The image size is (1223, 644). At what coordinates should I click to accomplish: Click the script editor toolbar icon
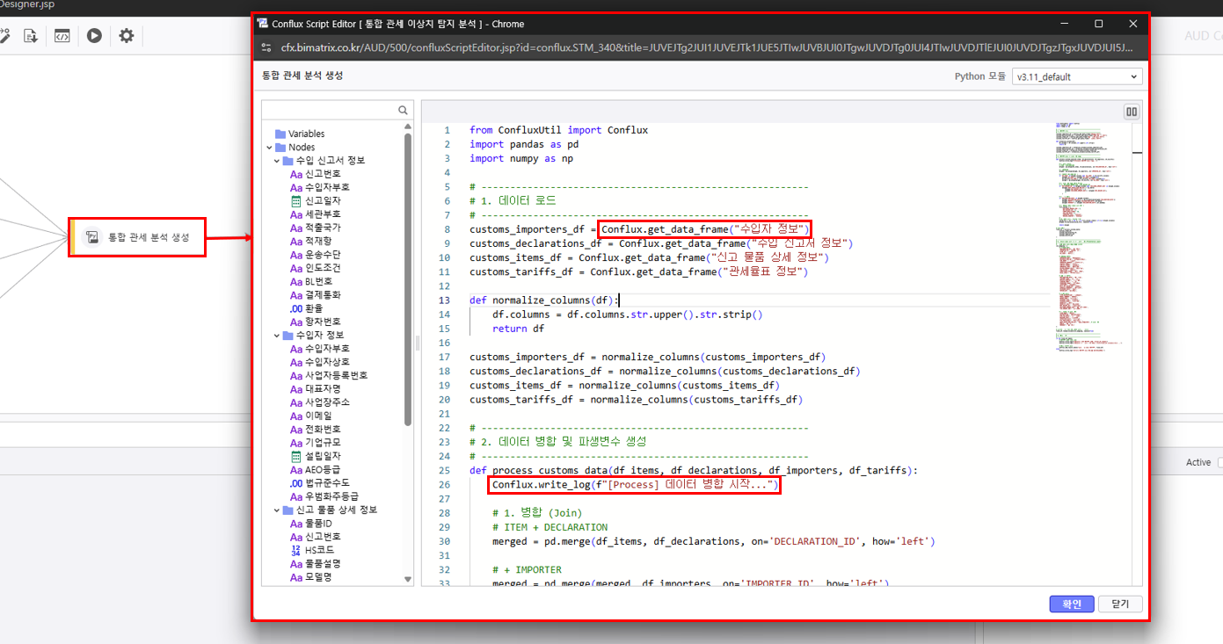point(62,36)
